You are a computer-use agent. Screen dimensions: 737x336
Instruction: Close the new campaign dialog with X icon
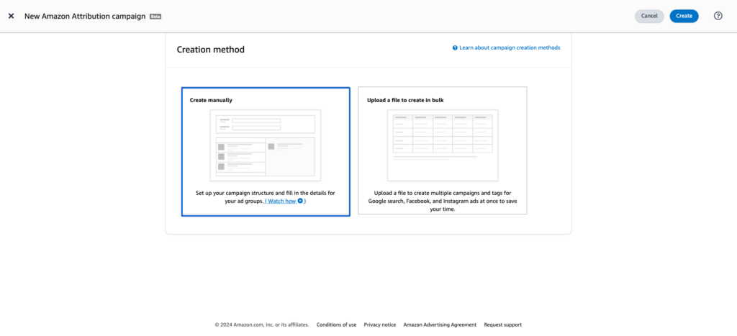tap(12, 16)
